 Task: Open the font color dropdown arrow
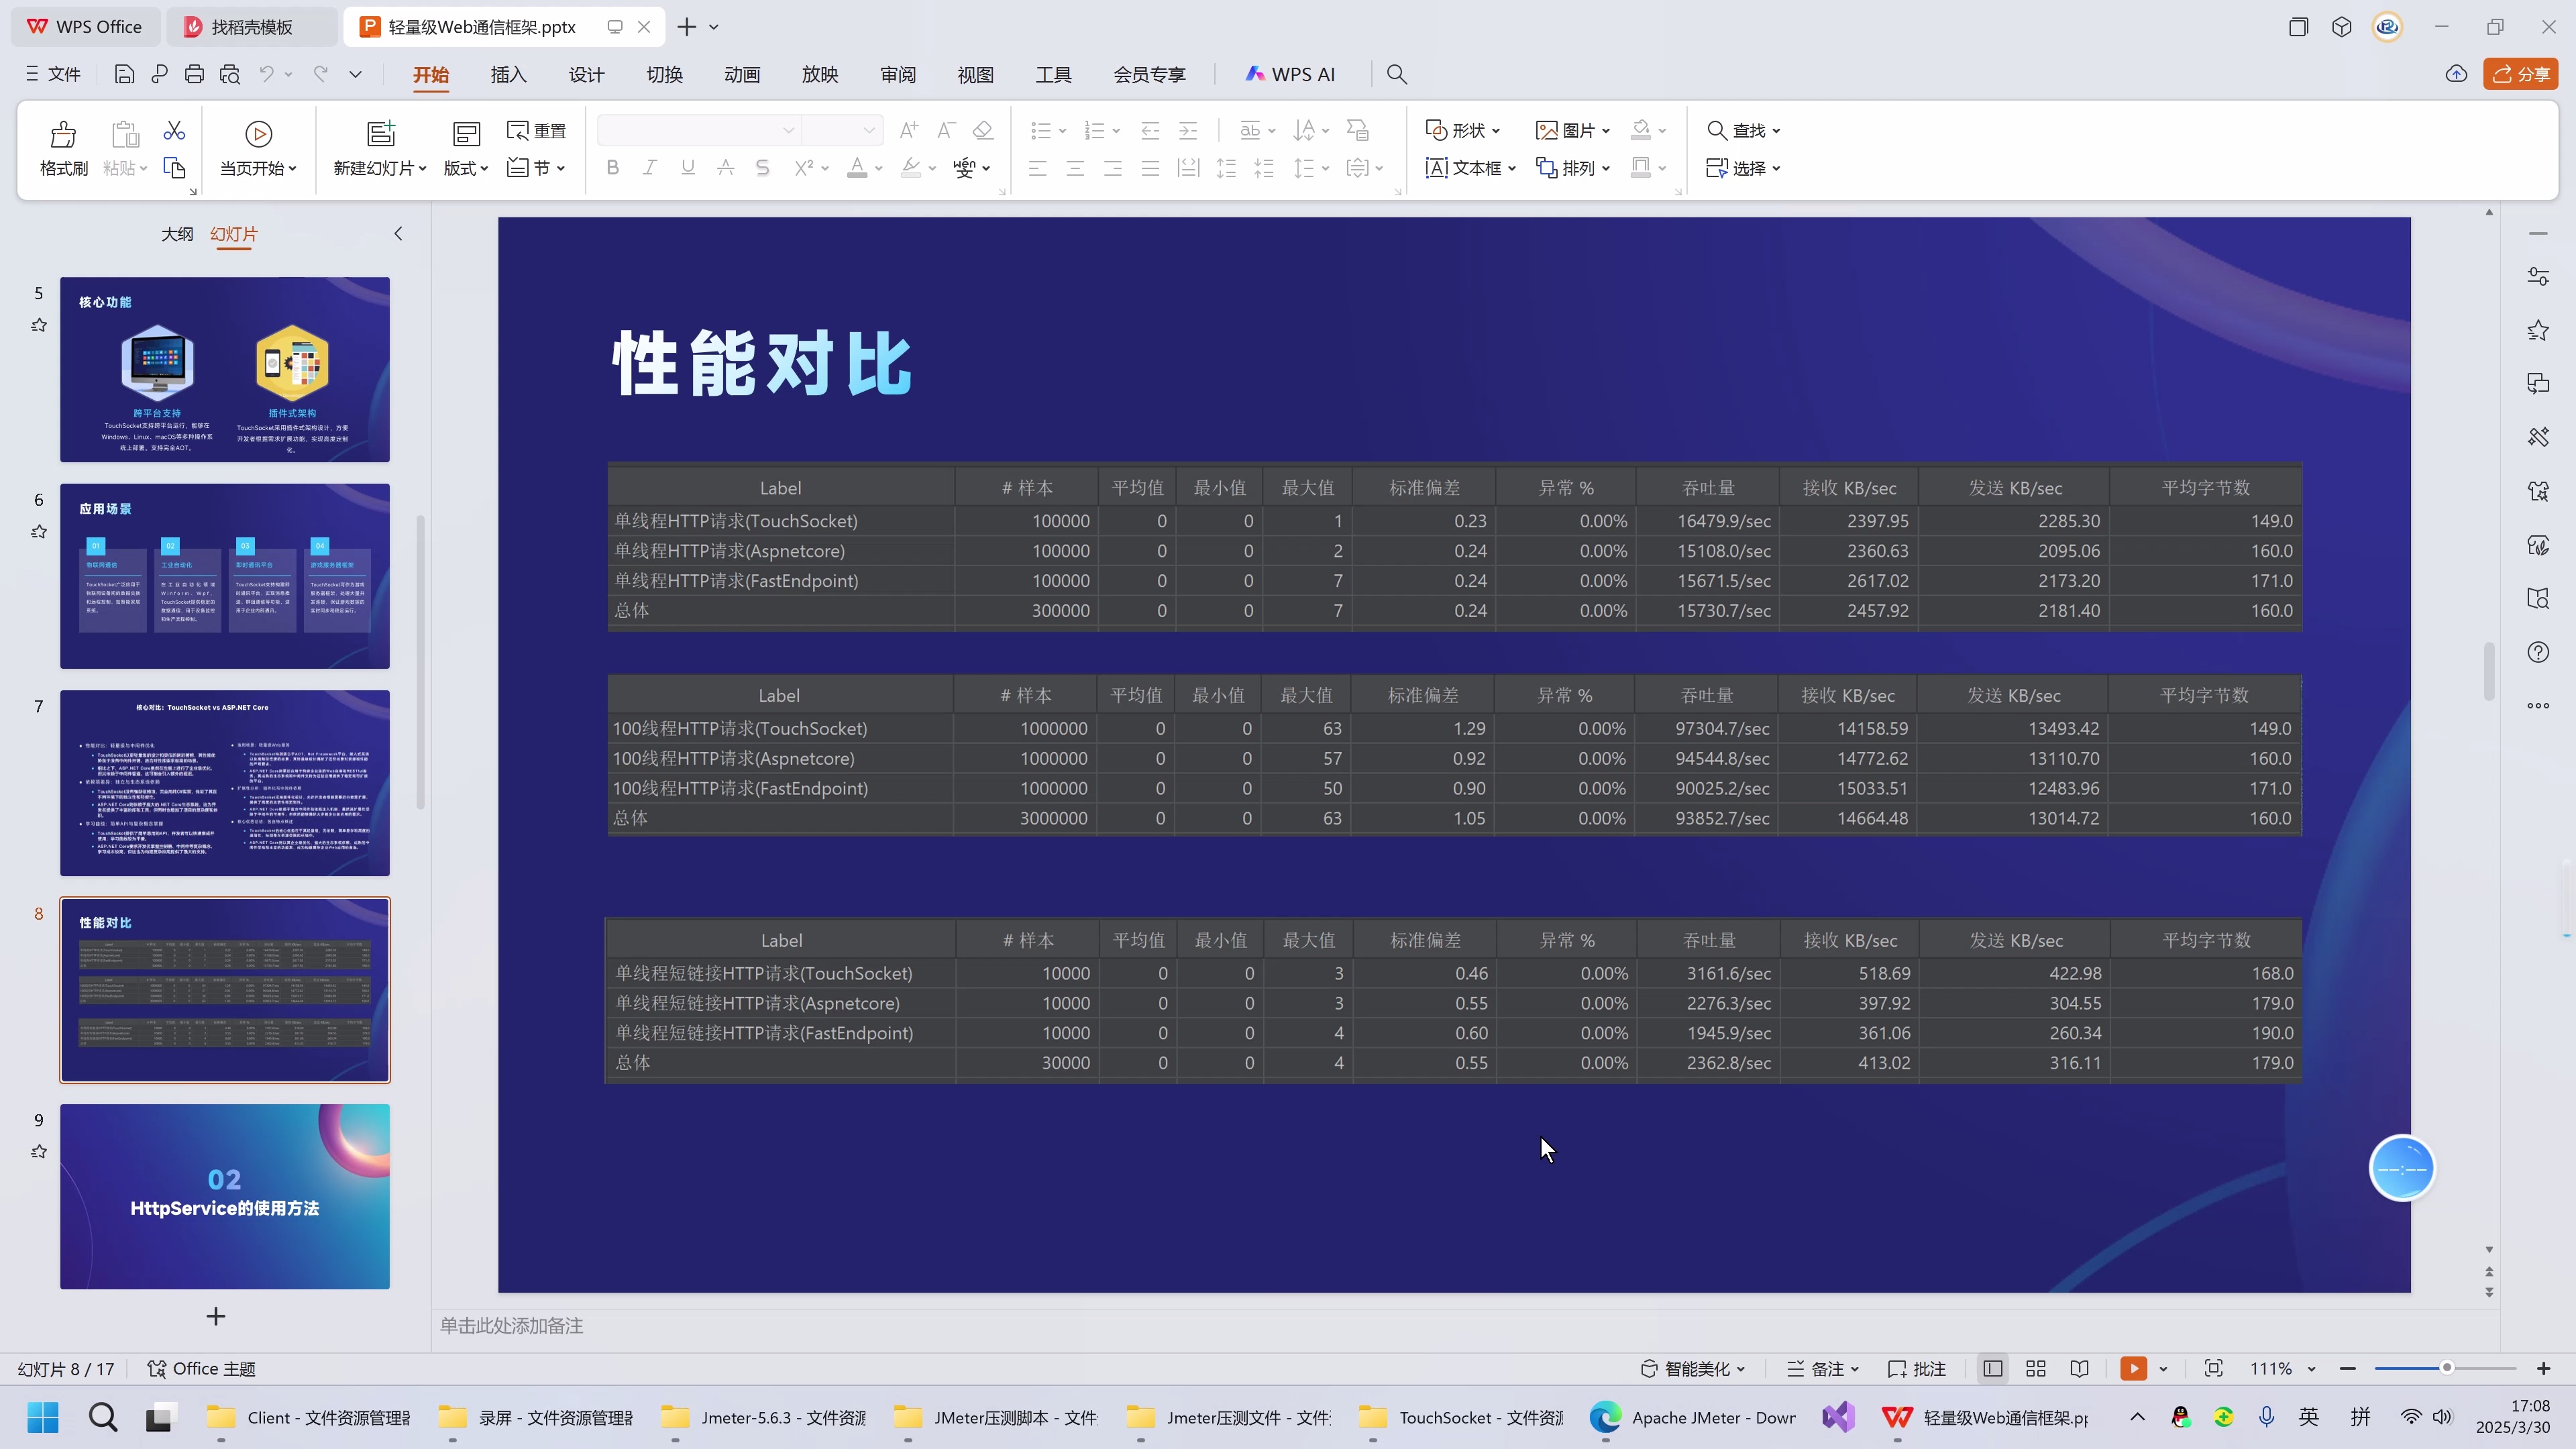tap(878, 168)
